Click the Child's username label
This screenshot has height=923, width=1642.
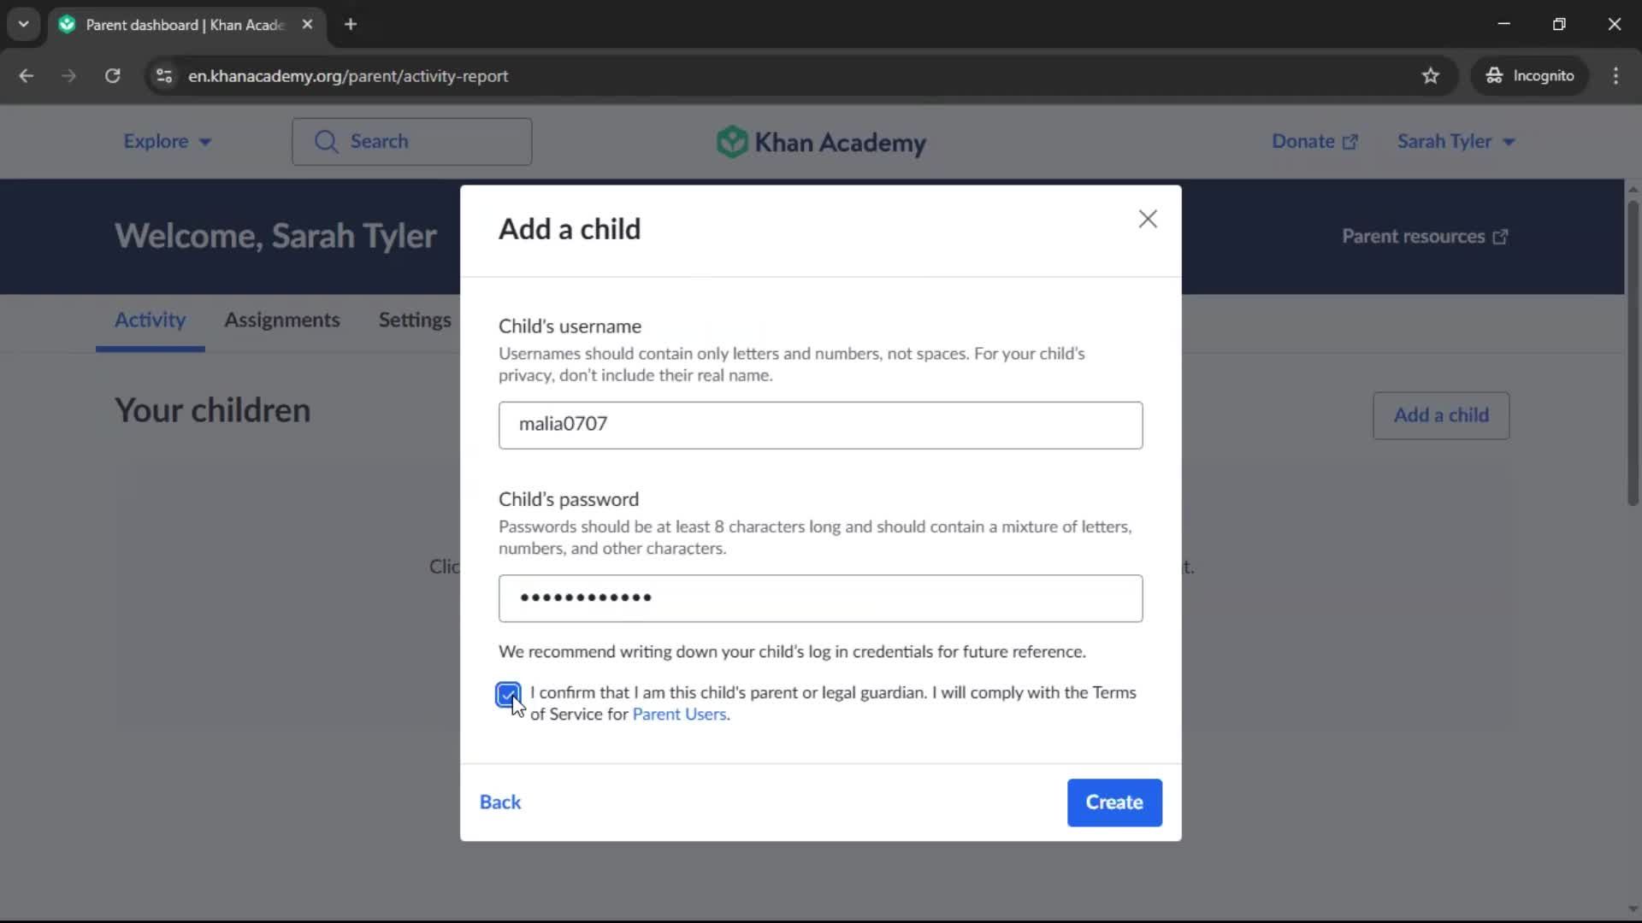click(x=570, y=326)
